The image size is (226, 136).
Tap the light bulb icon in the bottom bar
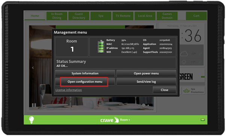pyautogui.click(x=32, y=120)
